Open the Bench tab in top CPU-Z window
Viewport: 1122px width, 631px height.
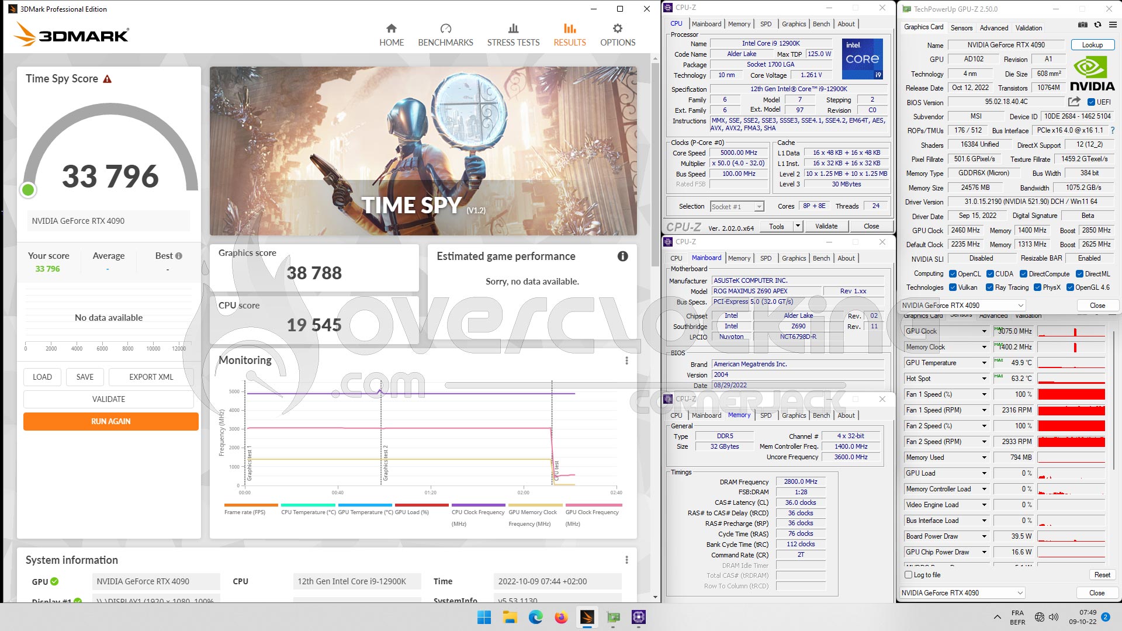tap(821, 24)
